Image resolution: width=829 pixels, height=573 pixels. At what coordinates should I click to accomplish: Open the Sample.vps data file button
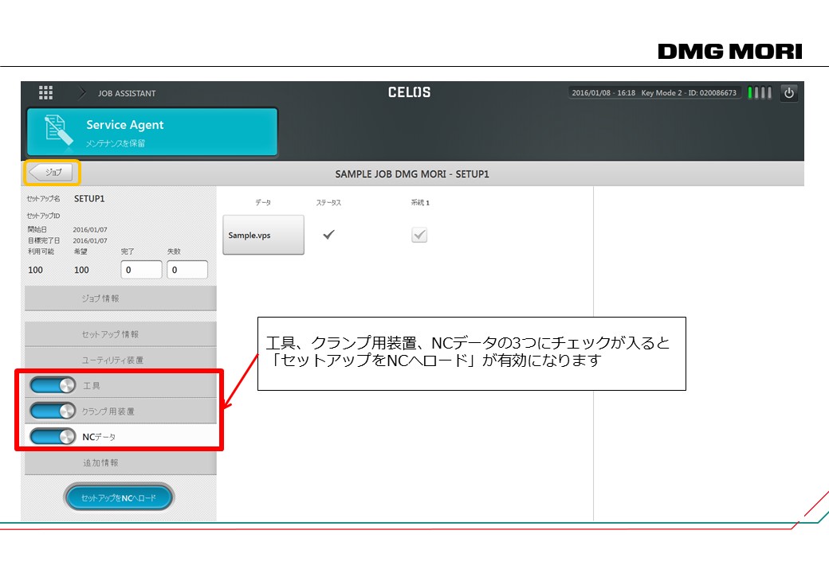[x=263, y=235]
